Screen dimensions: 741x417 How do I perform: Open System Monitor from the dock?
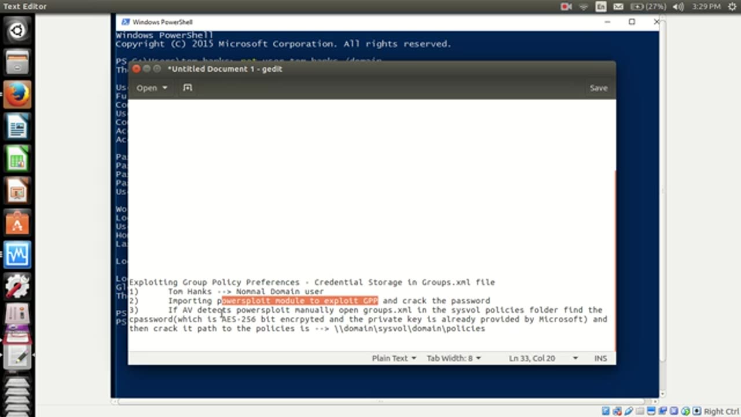click(17, 254)
